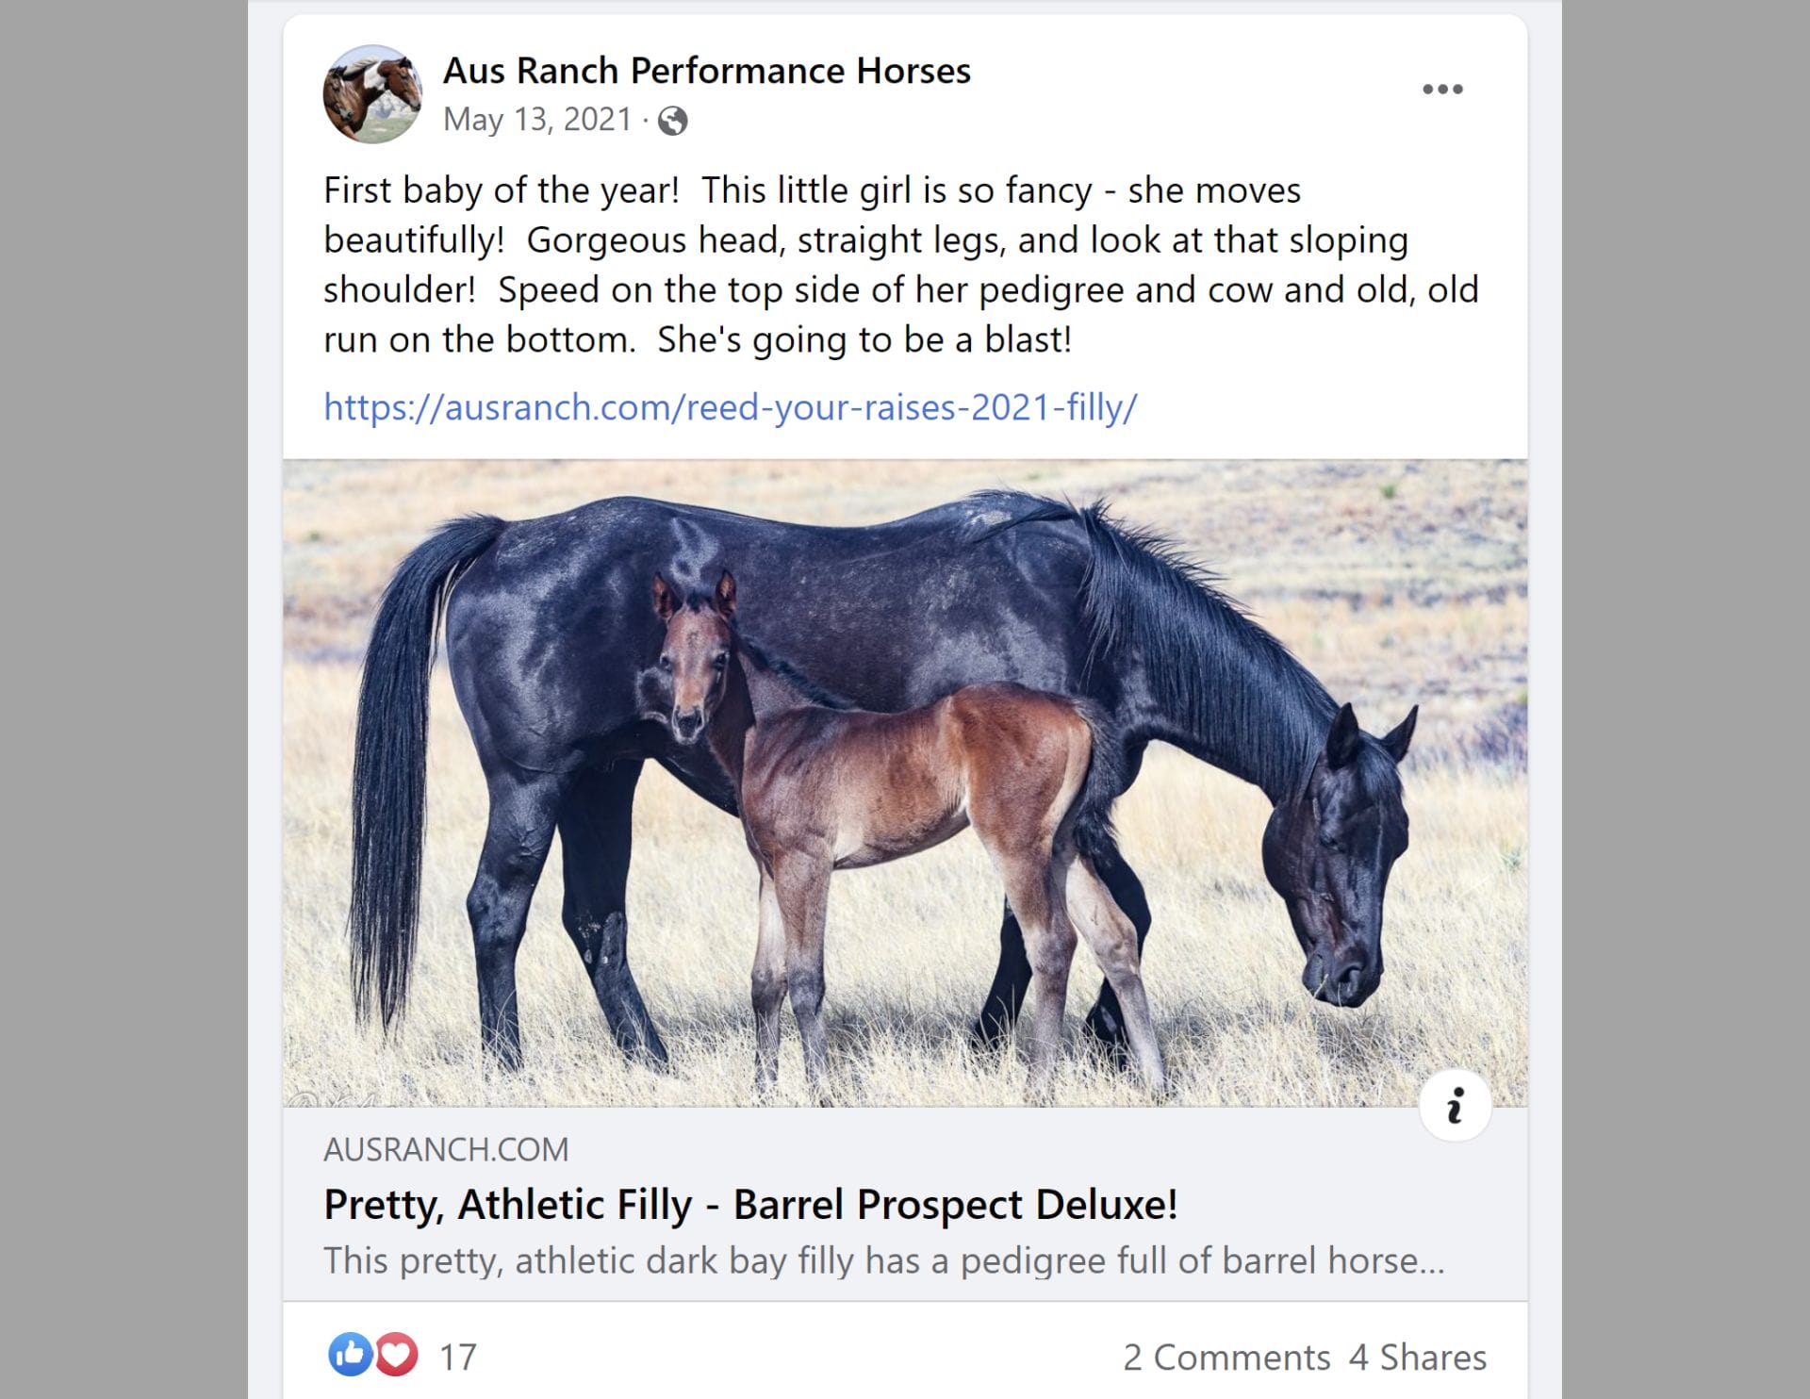View the 17 reactions count

[458, 1358]
